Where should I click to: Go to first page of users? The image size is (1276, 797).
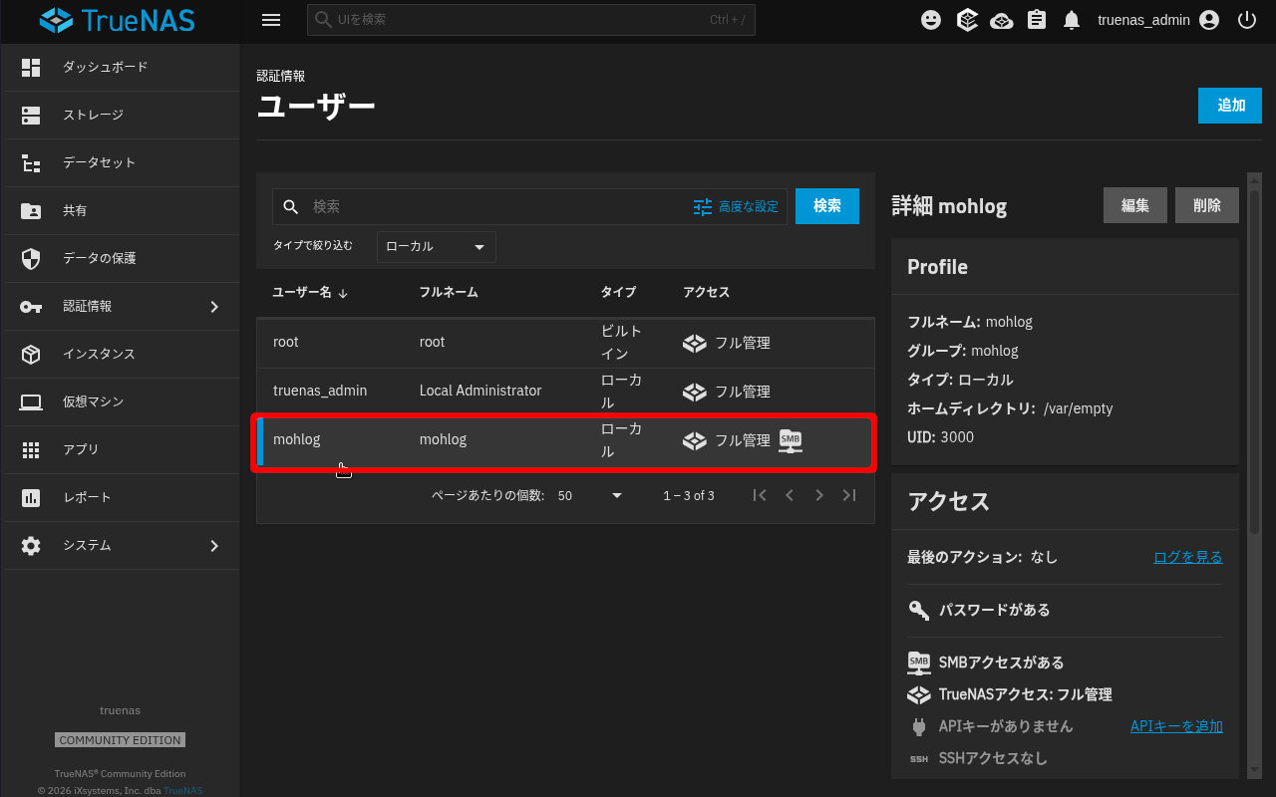coord(760,495)
